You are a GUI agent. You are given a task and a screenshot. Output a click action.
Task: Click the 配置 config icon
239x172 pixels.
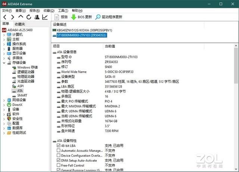[x=9, y=123]
